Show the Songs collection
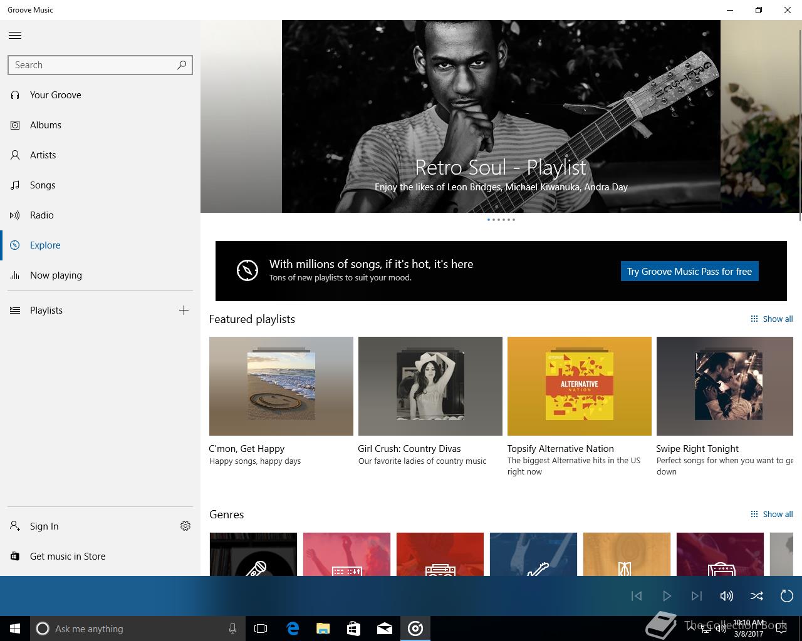The image size is (802, 641). [100, 185]
